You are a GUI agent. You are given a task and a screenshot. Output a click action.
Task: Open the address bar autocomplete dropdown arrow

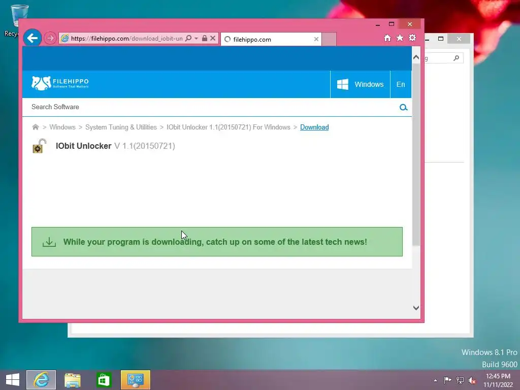click(x=196, y=39)
